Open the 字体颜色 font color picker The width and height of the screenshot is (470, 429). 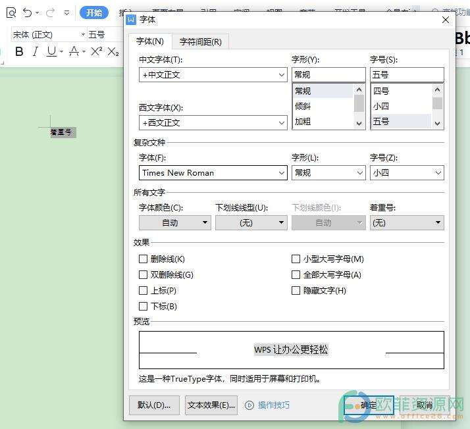click(174, 223)
